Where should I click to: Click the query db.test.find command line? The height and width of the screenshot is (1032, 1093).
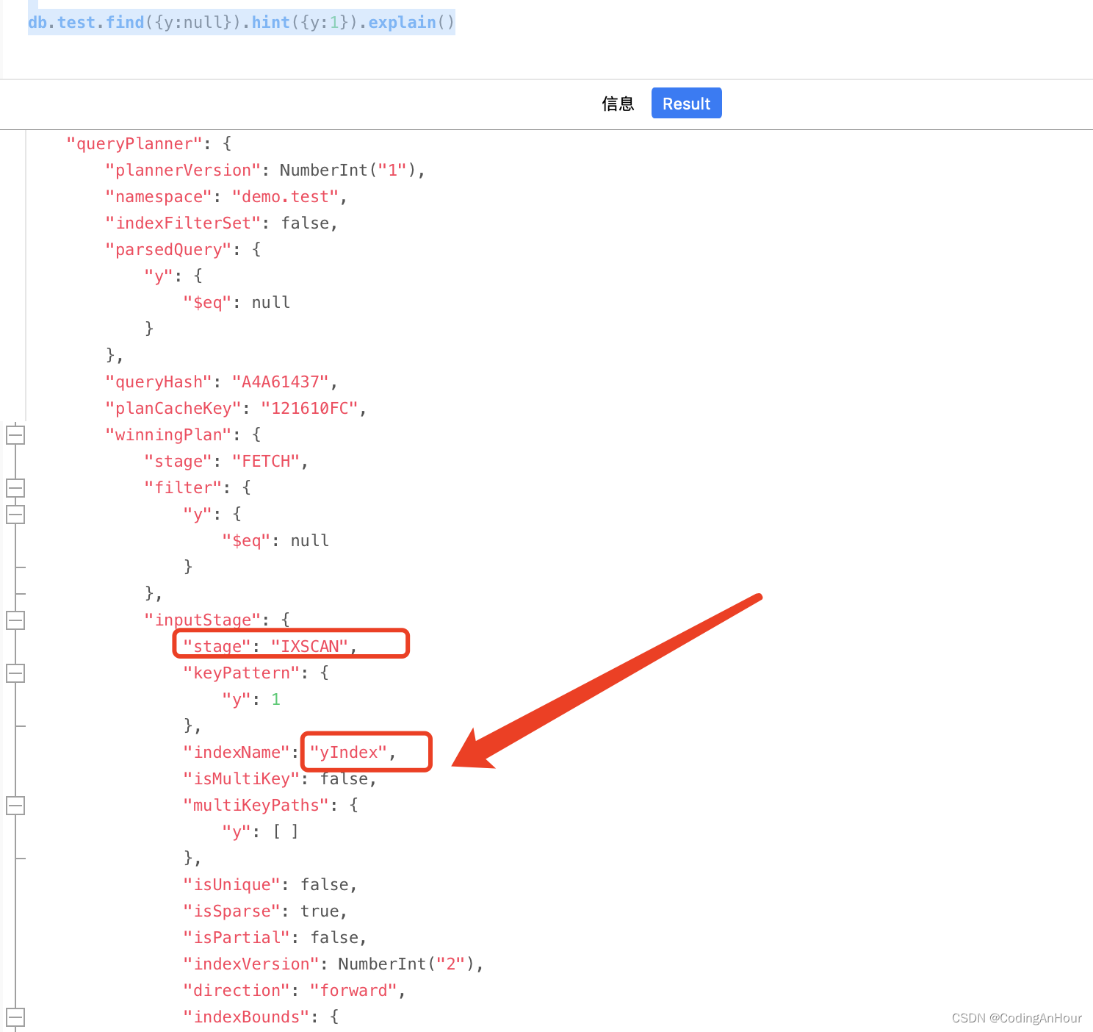[x=242, y=22]
